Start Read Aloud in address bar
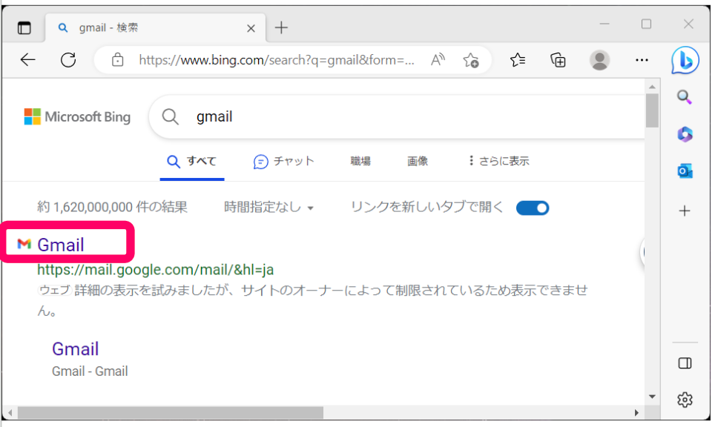718x427 pixels. (438, 60)
